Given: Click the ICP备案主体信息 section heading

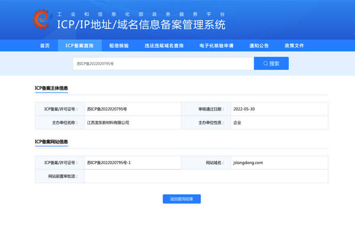Looking at the screenshot, I should pyautogui.click(x=51, y=88).
